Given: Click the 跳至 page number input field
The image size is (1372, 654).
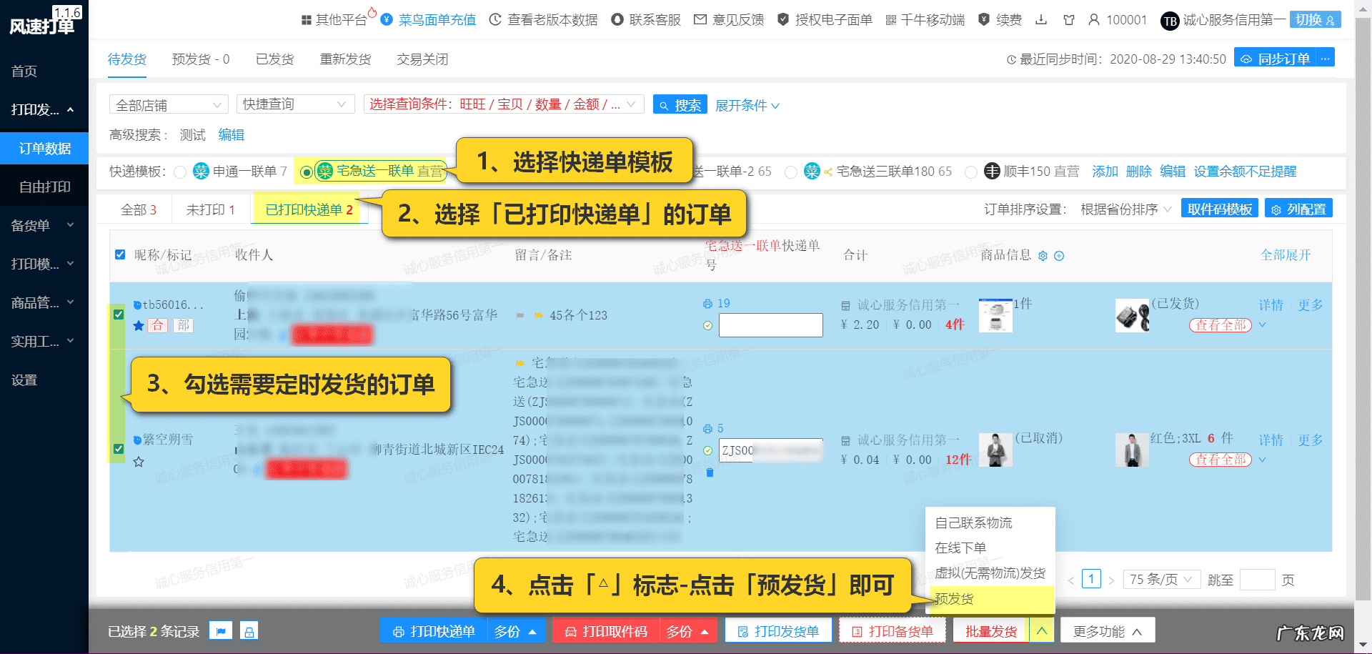Looking at the screenshot, I should (x=1258, y=579).
